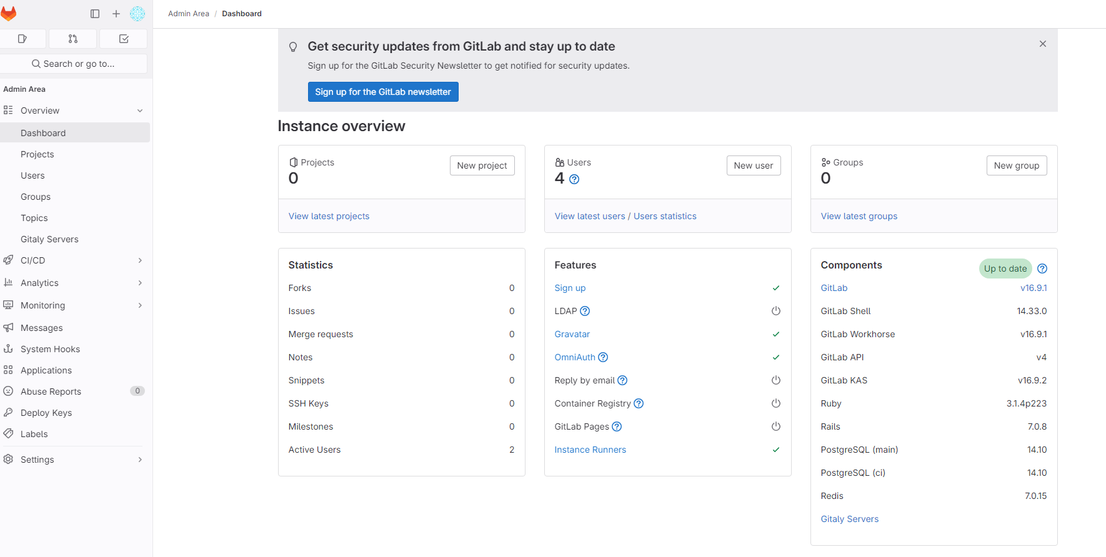Click the Admin Area breadcrumb
The image size is (1106, 557).
[x=189, y=14]
